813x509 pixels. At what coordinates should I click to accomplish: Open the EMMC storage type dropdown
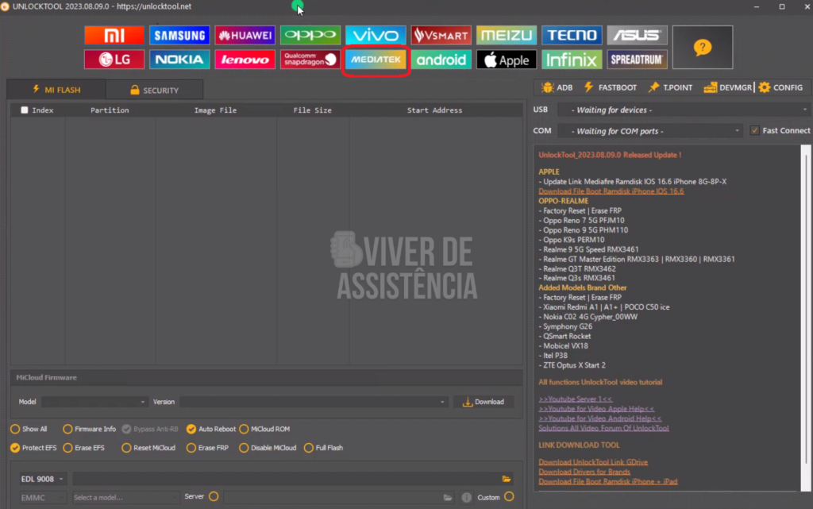coord(42,498)
